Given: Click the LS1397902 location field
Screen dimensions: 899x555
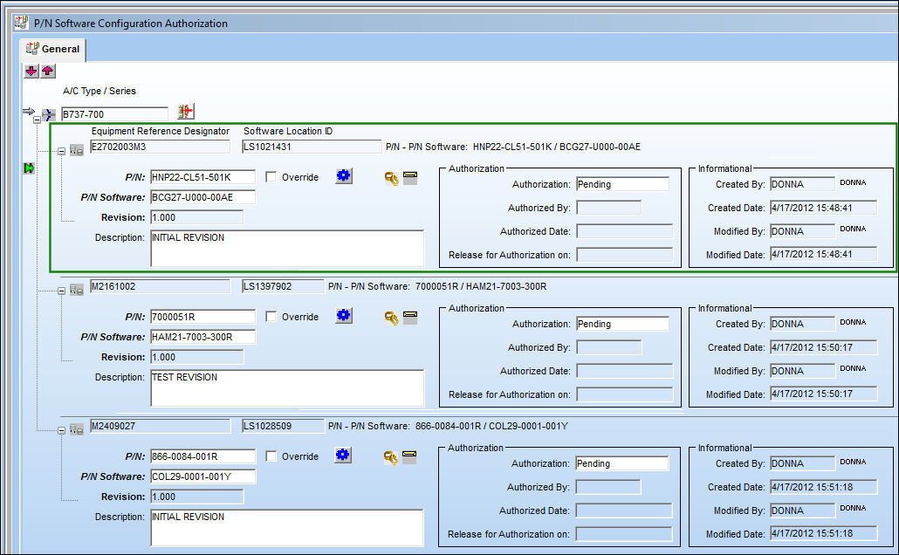Looking at the screenshot, I should [x=284, y=286].
